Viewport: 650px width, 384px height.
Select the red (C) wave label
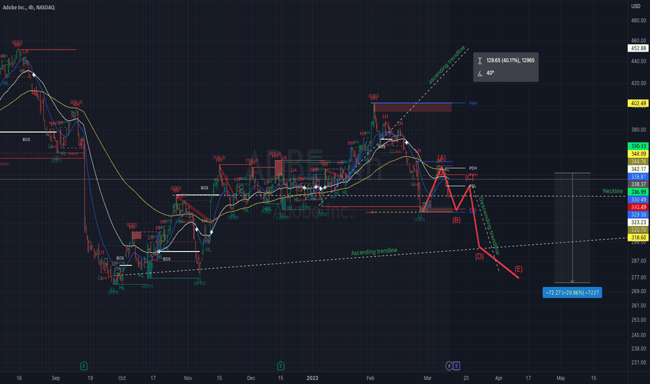(469, 177)
